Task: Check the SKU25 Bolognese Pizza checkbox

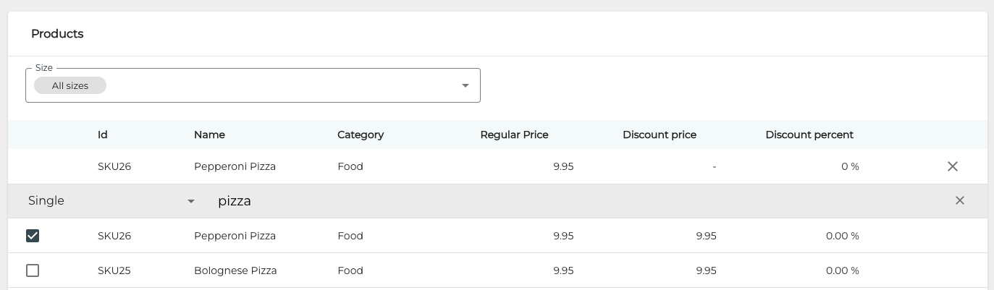Action: 33,270
